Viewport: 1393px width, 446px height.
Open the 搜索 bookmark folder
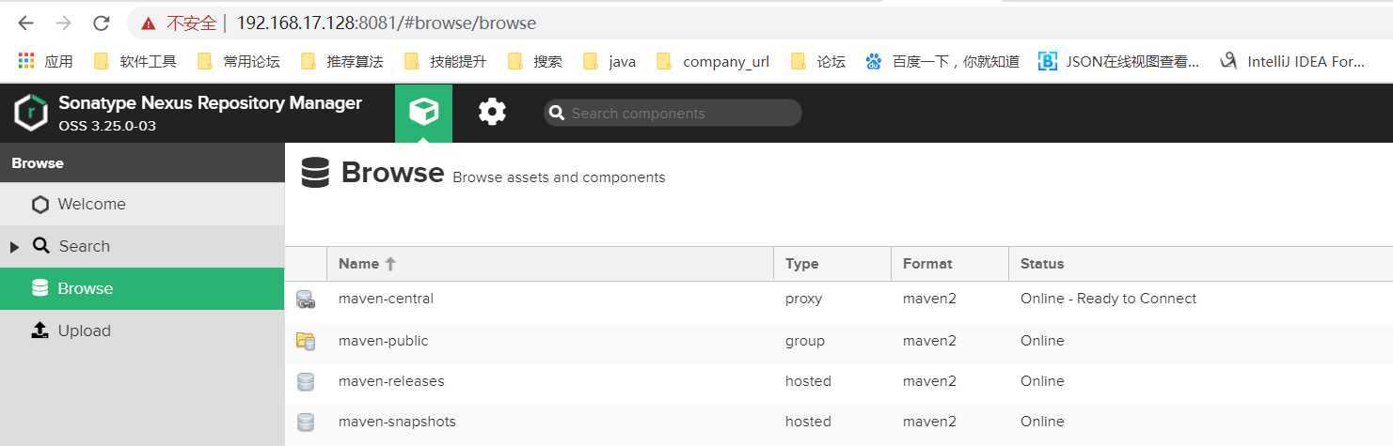[x=534, y=61]
